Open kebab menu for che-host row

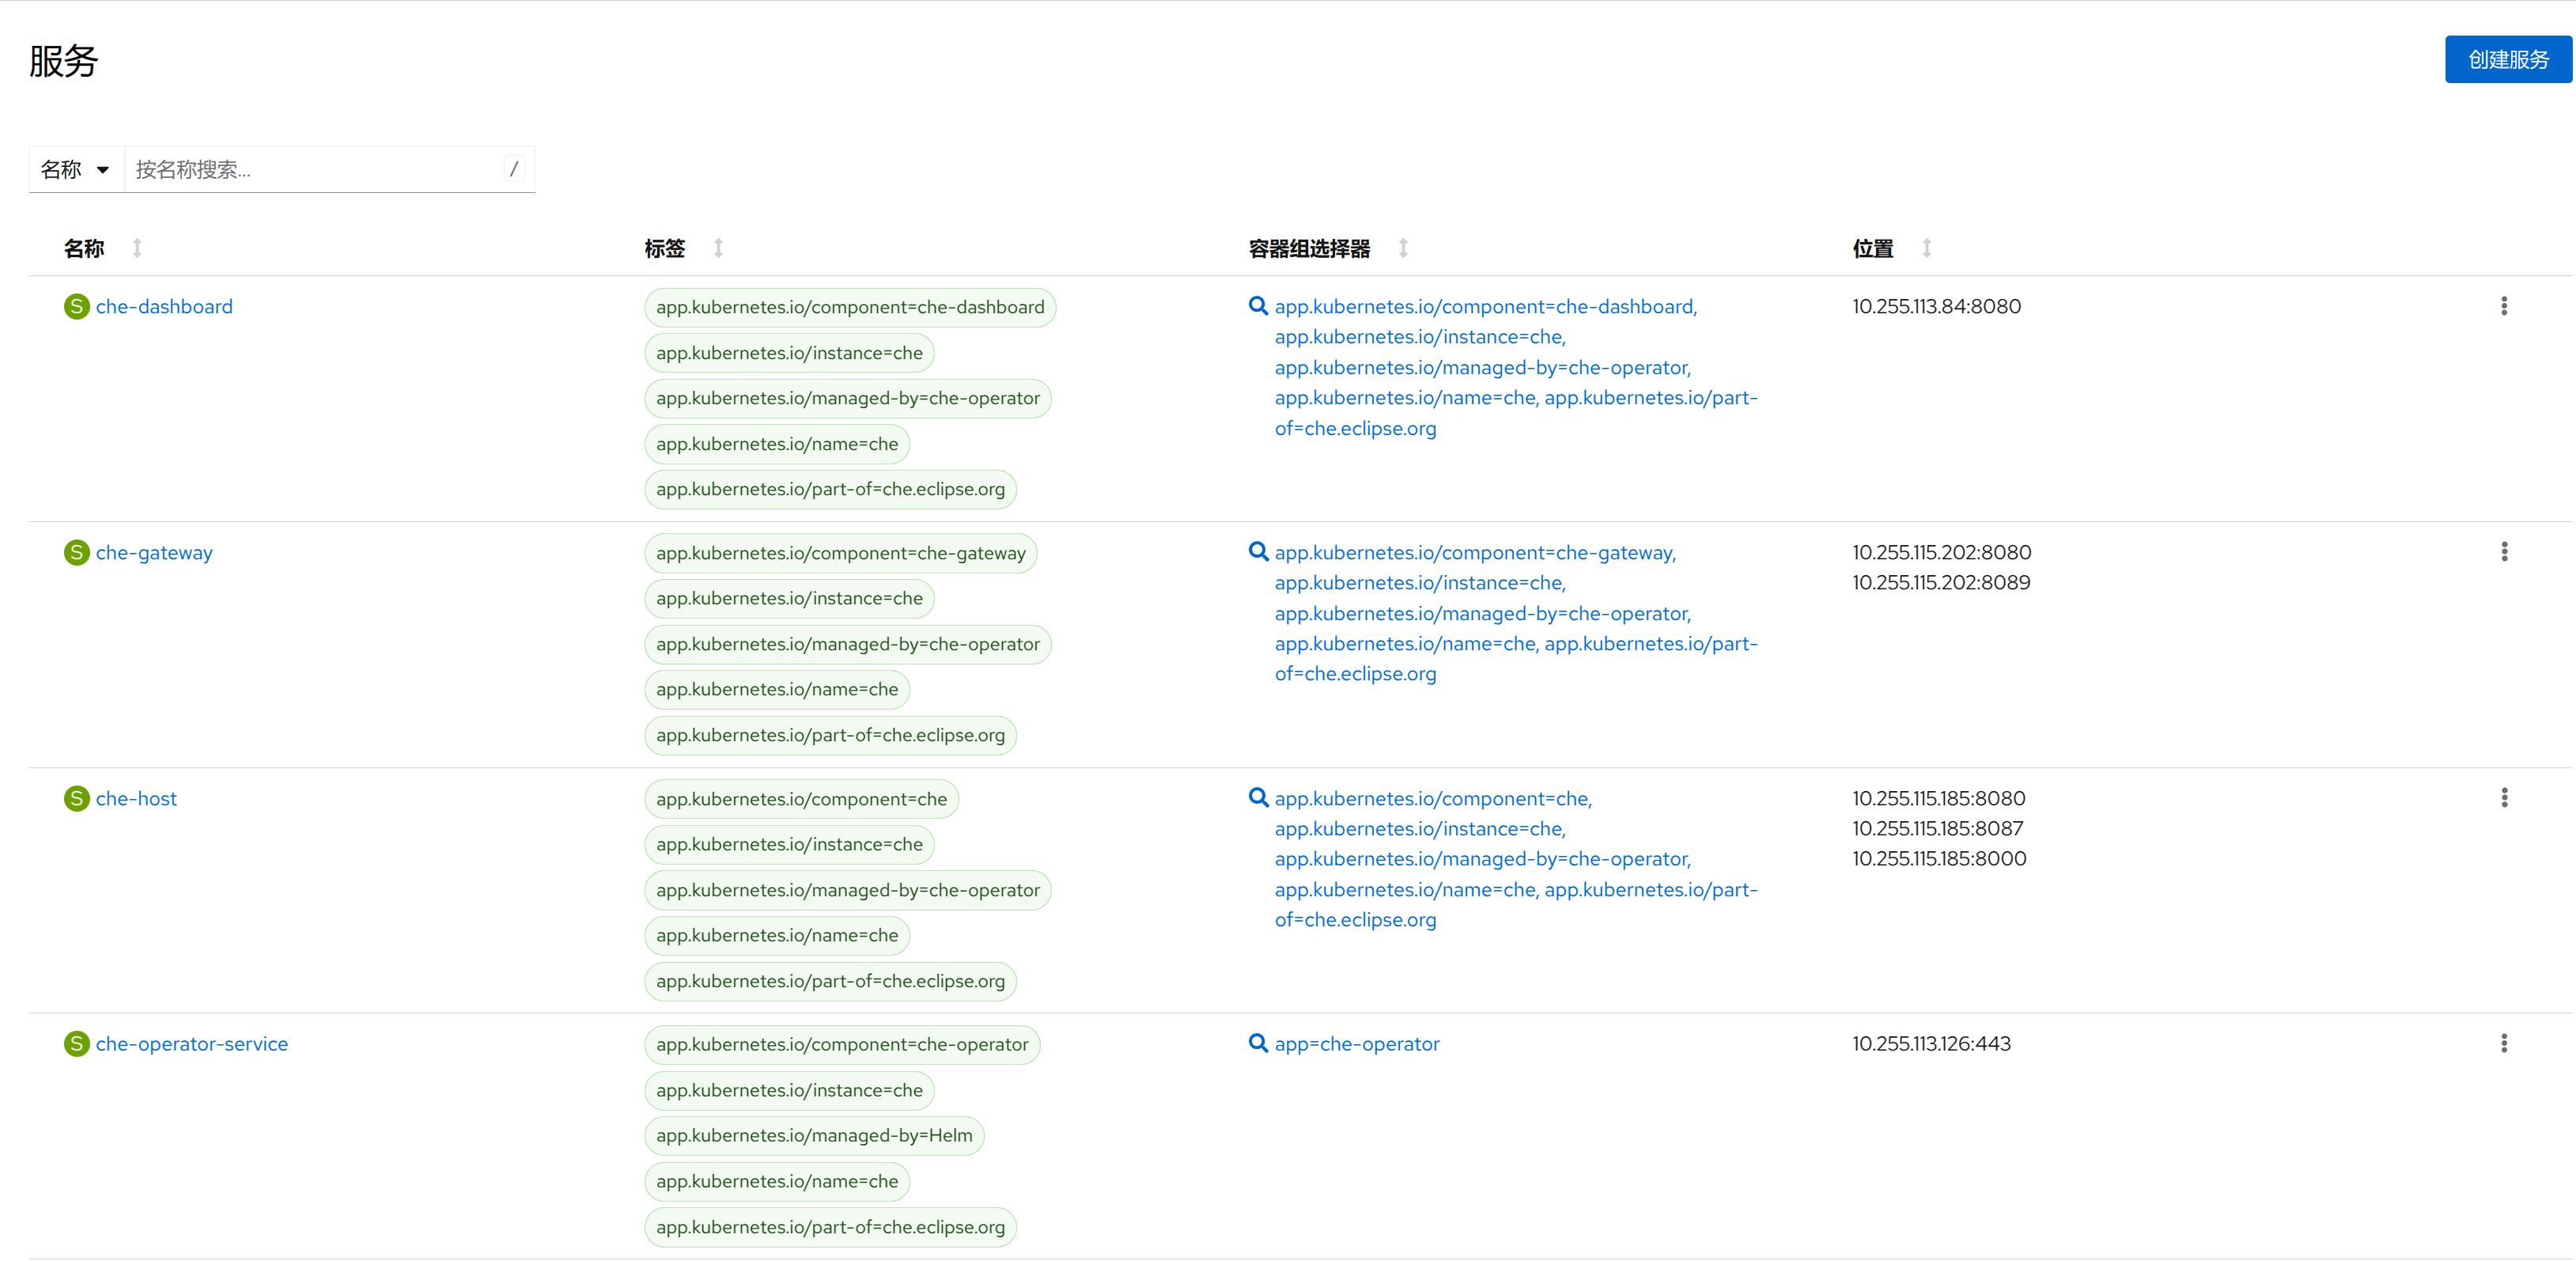pyautogui.click(x=2503, y=798)
